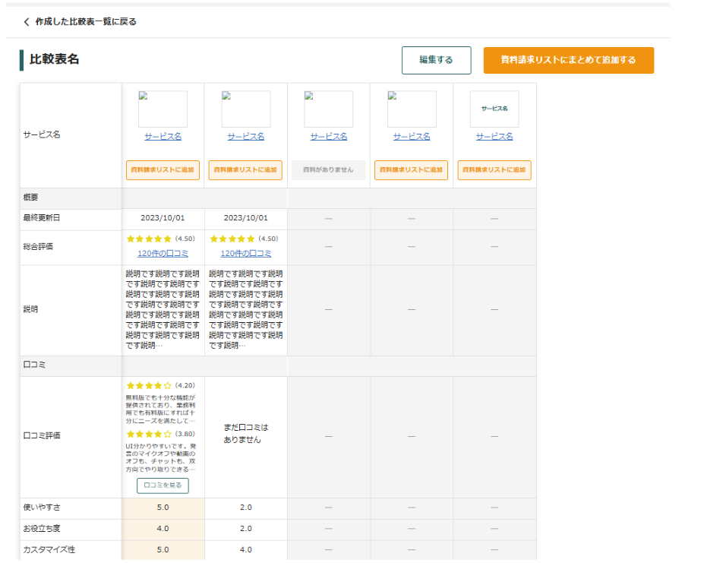Open the fourth column's サービス名 link

coord(411,137)
